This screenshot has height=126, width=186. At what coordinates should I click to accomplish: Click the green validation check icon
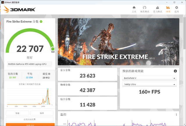tap(41, 21)
